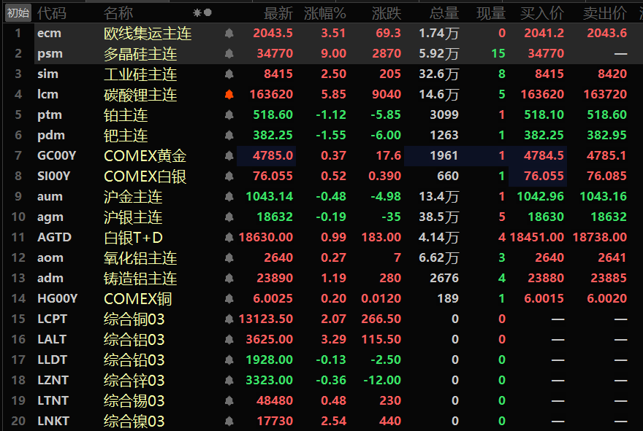The width and height of the screenshot is (643, 431).
Task: Click the AGTD code cell
Action: (54, 238)
